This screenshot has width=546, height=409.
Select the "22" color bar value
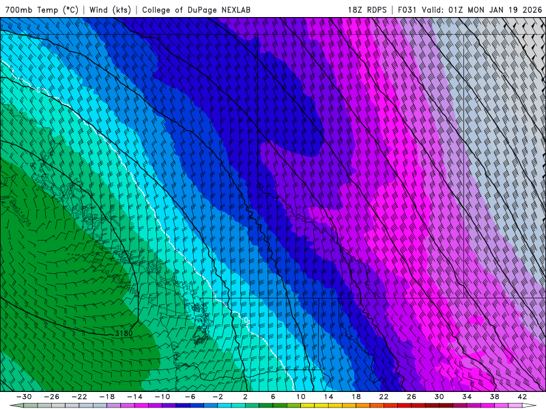384,397
